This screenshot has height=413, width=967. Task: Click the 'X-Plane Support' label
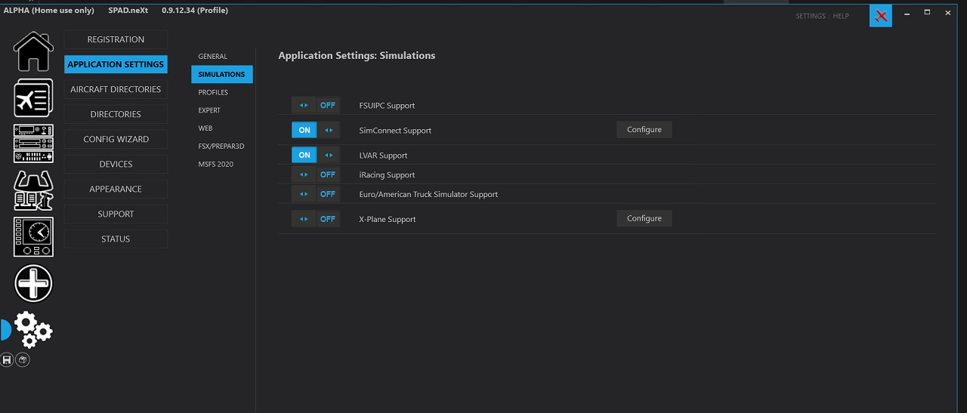click(388, 220)
